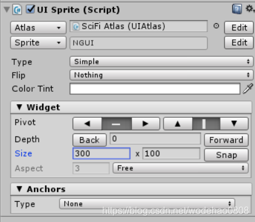The image size is (255, 222).
Task: Click the NGUI sprite name field
Action: coord(138,43)
